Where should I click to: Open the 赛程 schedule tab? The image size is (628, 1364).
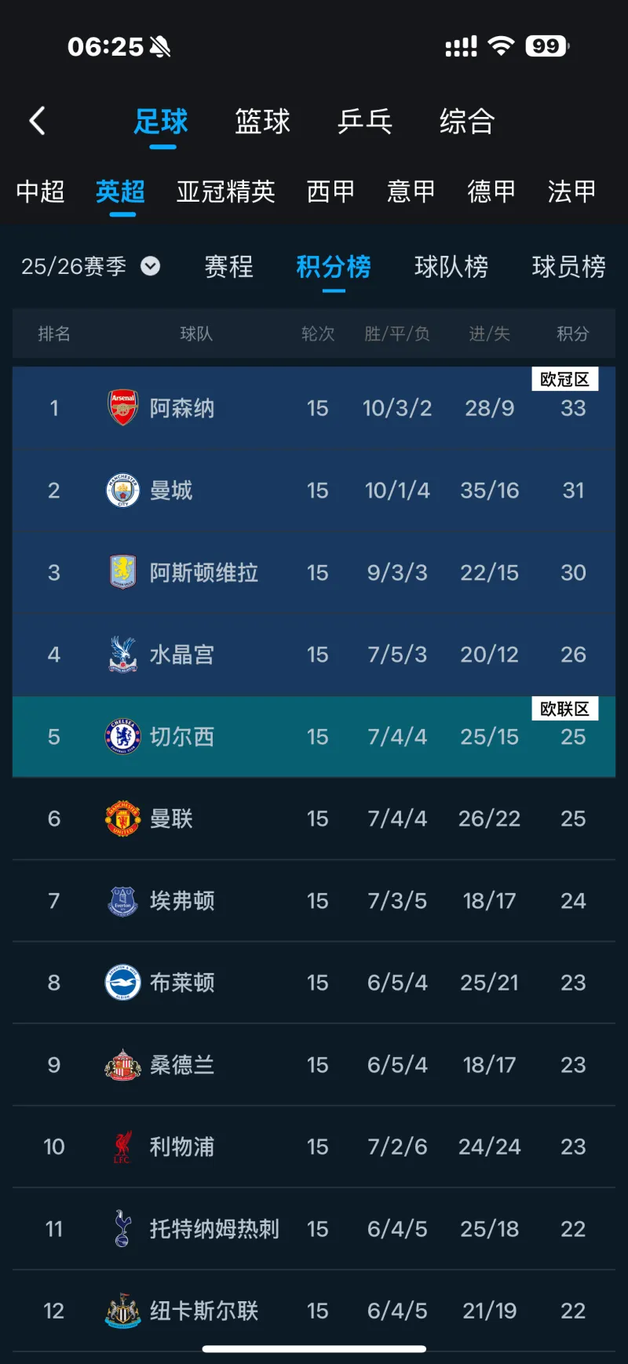coord(228,267)
